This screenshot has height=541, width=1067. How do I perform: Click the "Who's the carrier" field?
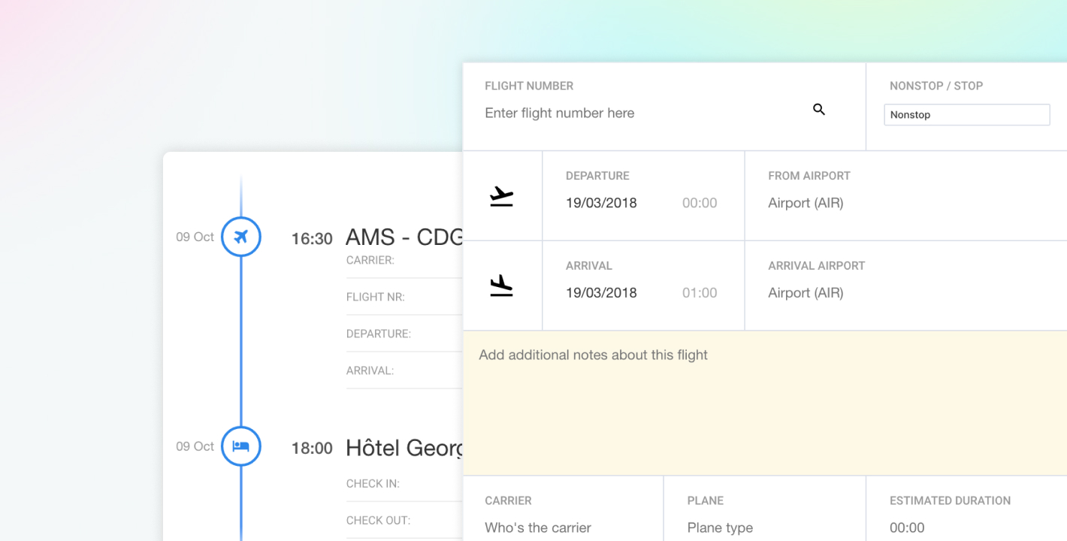tap(538, 527)
